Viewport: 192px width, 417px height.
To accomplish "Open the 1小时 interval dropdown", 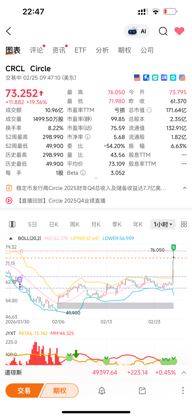I will [x=163, y=224].
